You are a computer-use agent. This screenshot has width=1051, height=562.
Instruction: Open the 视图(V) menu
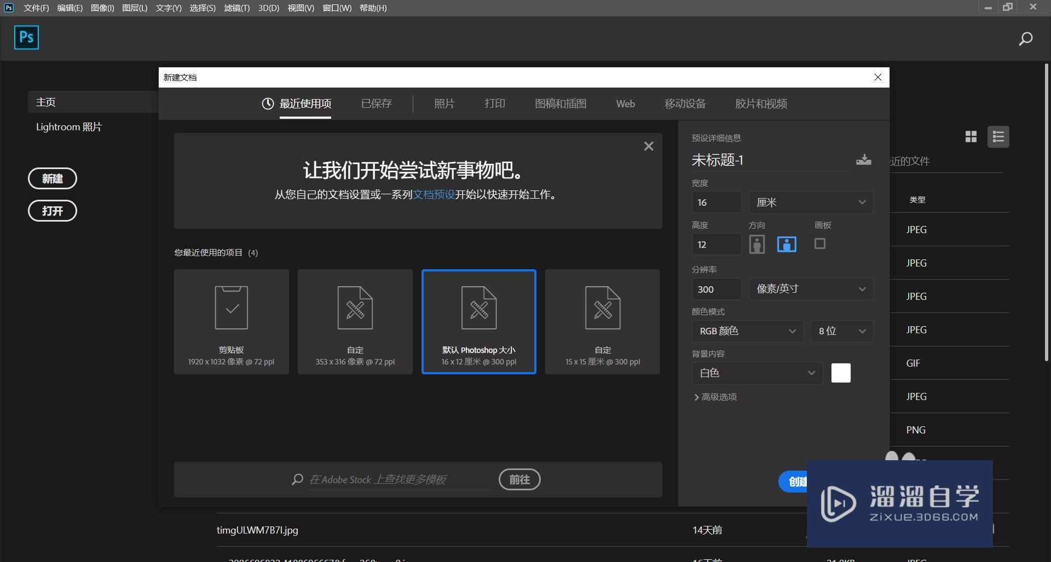[x=301, y=8]
